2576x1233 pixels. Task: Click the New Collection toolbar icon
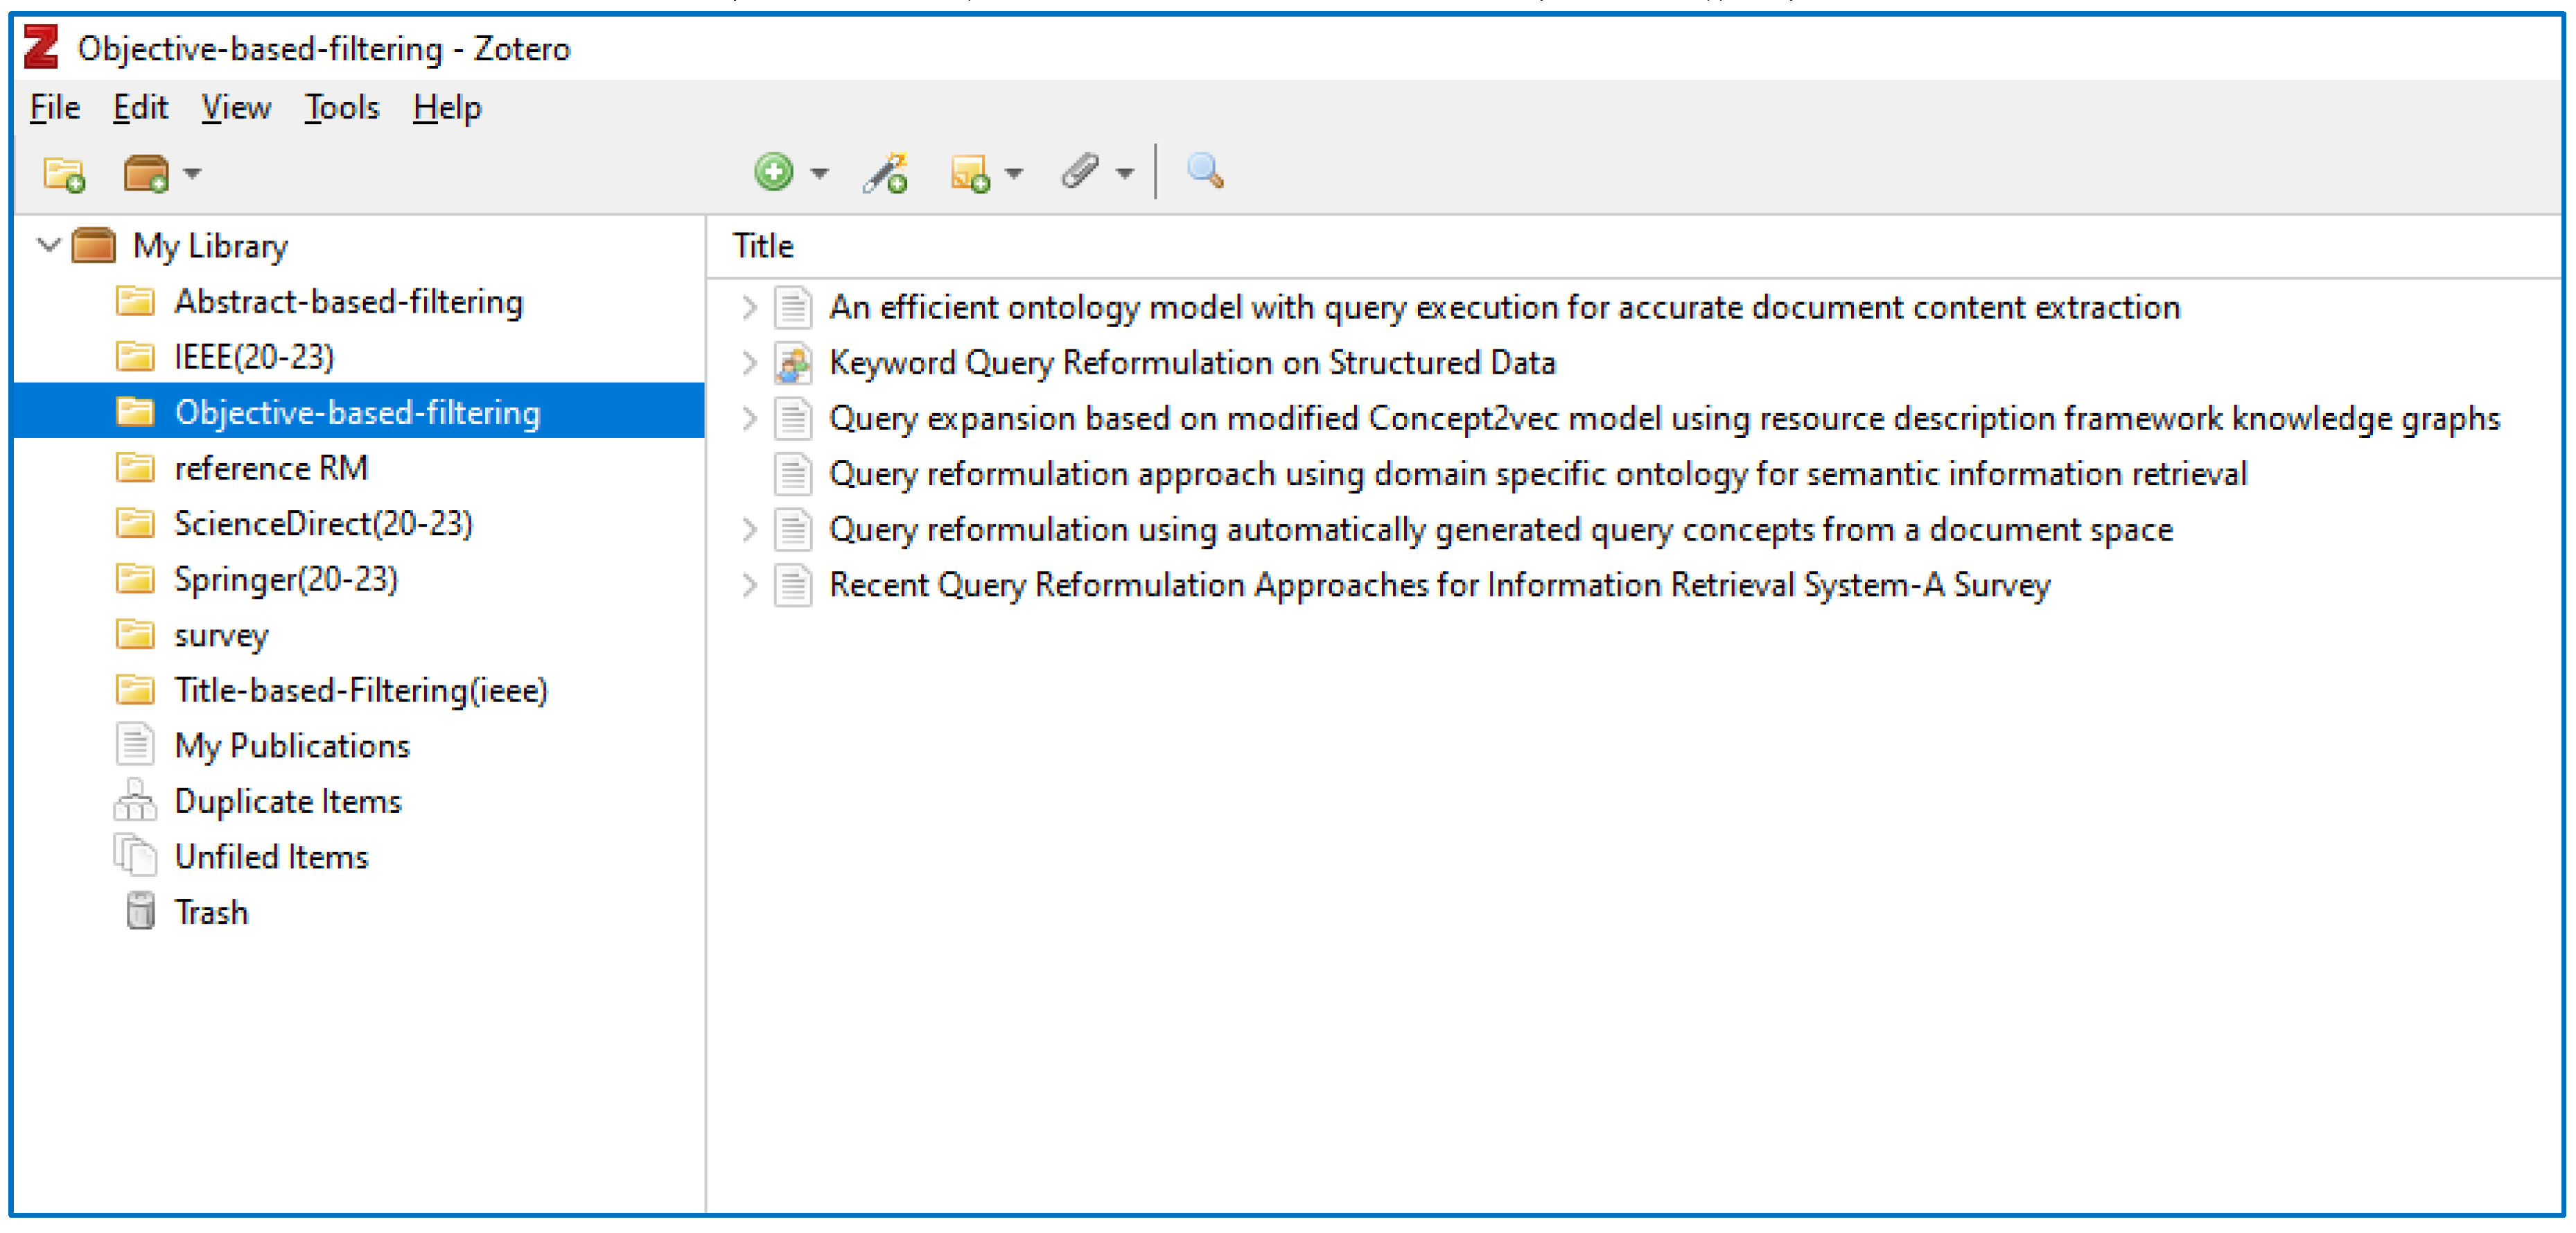pos(64,173)
